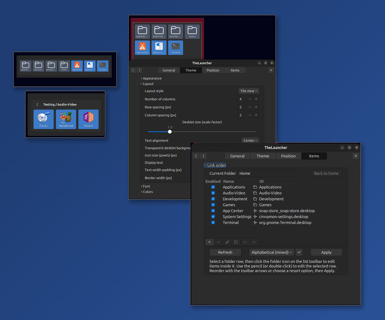Image resolution: width=385 pixels, height=320 pixels.
Task: Expand Font section
Action: (x=145, y=186)
